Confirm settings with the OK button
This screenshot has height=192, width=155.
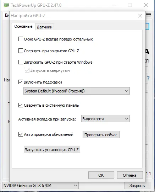(x=101, y=175)
